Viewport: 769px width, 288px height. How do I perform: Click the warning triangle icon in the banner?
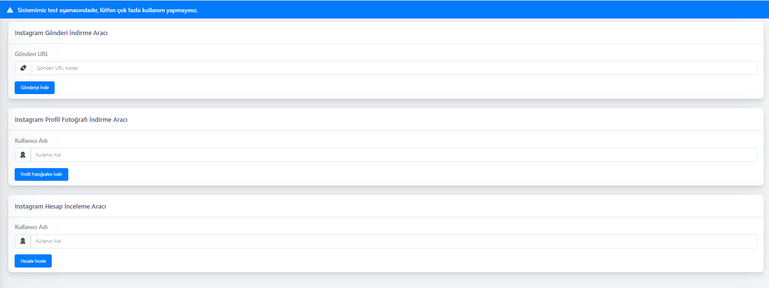10,10
